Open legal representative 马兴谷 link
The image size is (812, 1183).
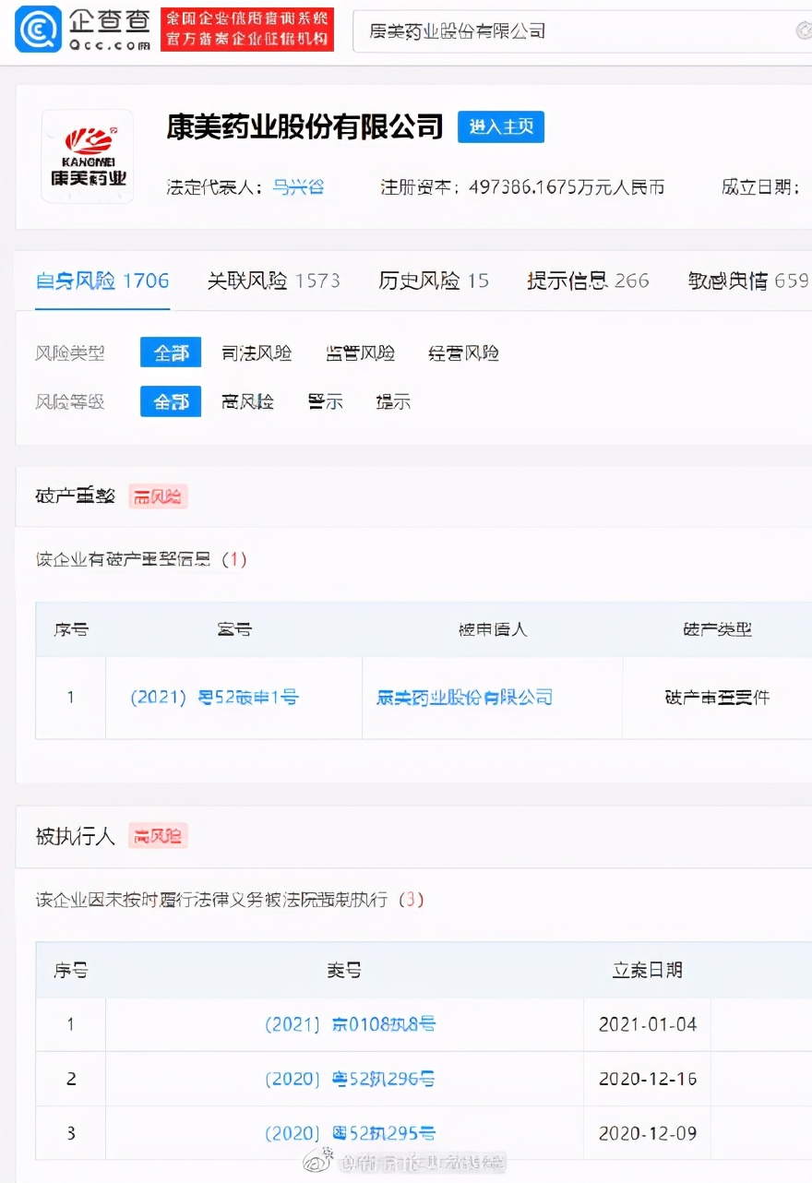tap(297, 187)
